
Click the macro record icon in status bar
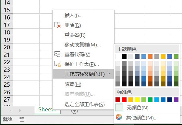(x=22, y=119)
